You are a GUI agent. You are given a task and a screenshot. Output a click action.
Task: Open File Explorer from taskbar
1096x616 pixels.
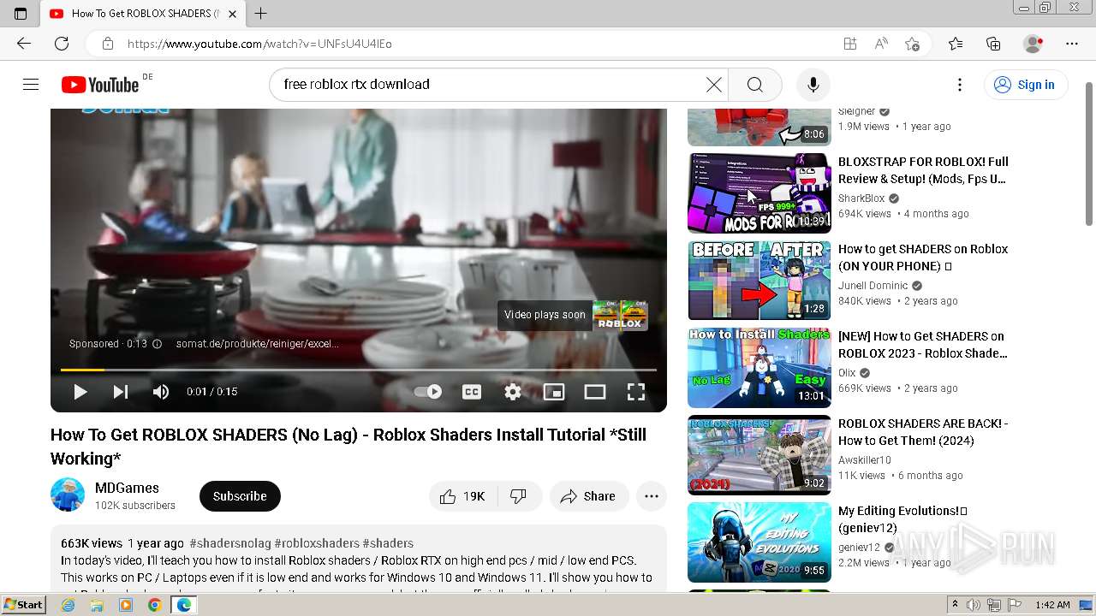(97, 605)
